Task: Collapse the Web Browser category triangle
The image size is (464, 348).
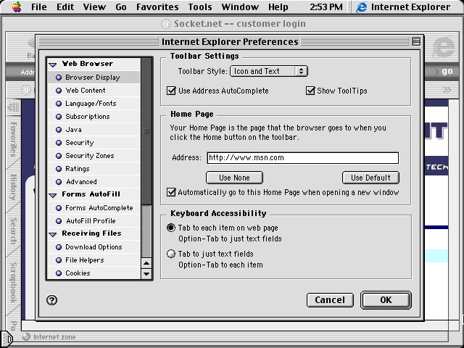Action: pyautogui.click(x=53, y=65)
